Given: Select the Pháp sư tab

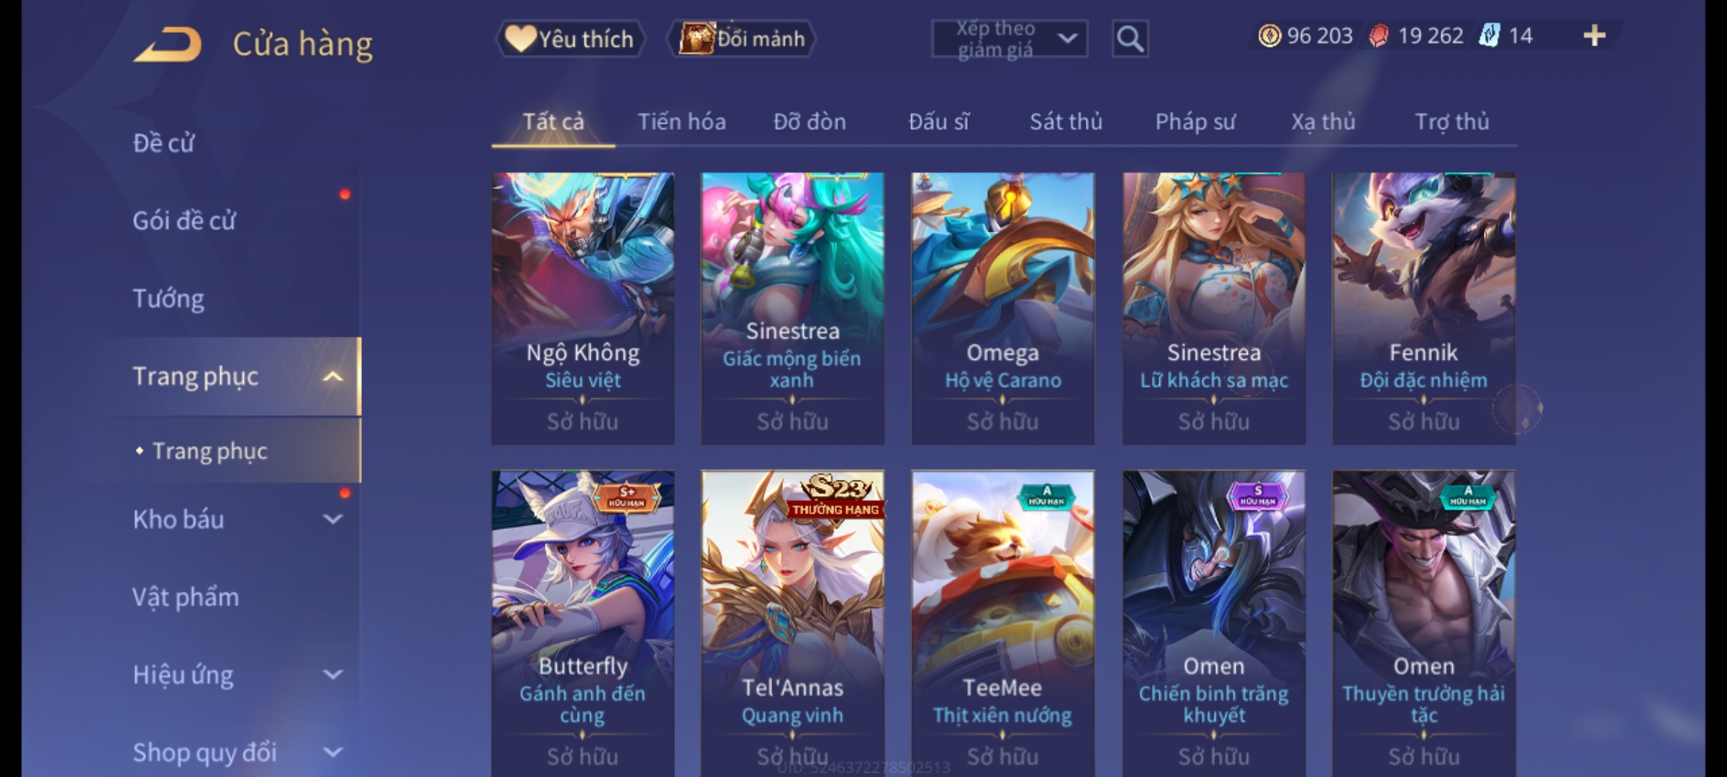Looking at the screenshot, I should click(1195, 122).
